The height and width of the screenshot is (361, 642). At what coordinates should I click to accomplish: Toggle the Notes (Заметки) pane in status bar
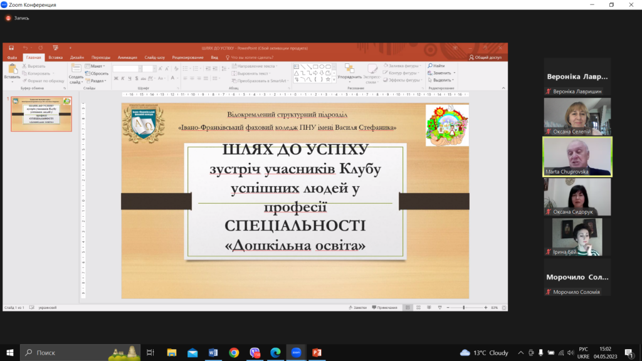359,308
